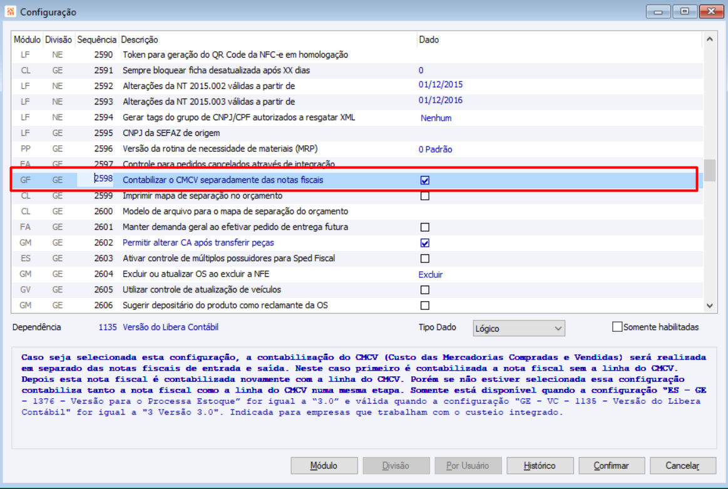Select row 'Sempre bloquear ficha desatualizada após XX dias'

357,71
